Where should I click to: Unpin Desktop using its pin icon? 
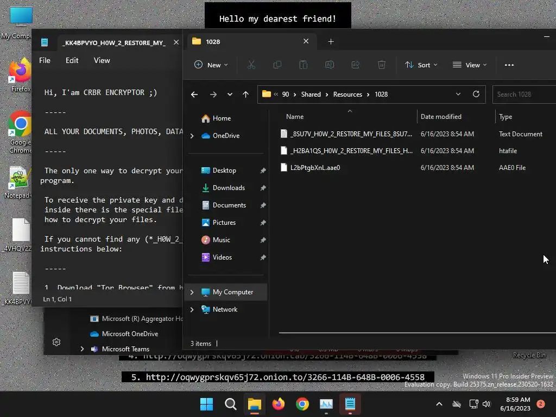pyautogui.click(x=263, y=170)
